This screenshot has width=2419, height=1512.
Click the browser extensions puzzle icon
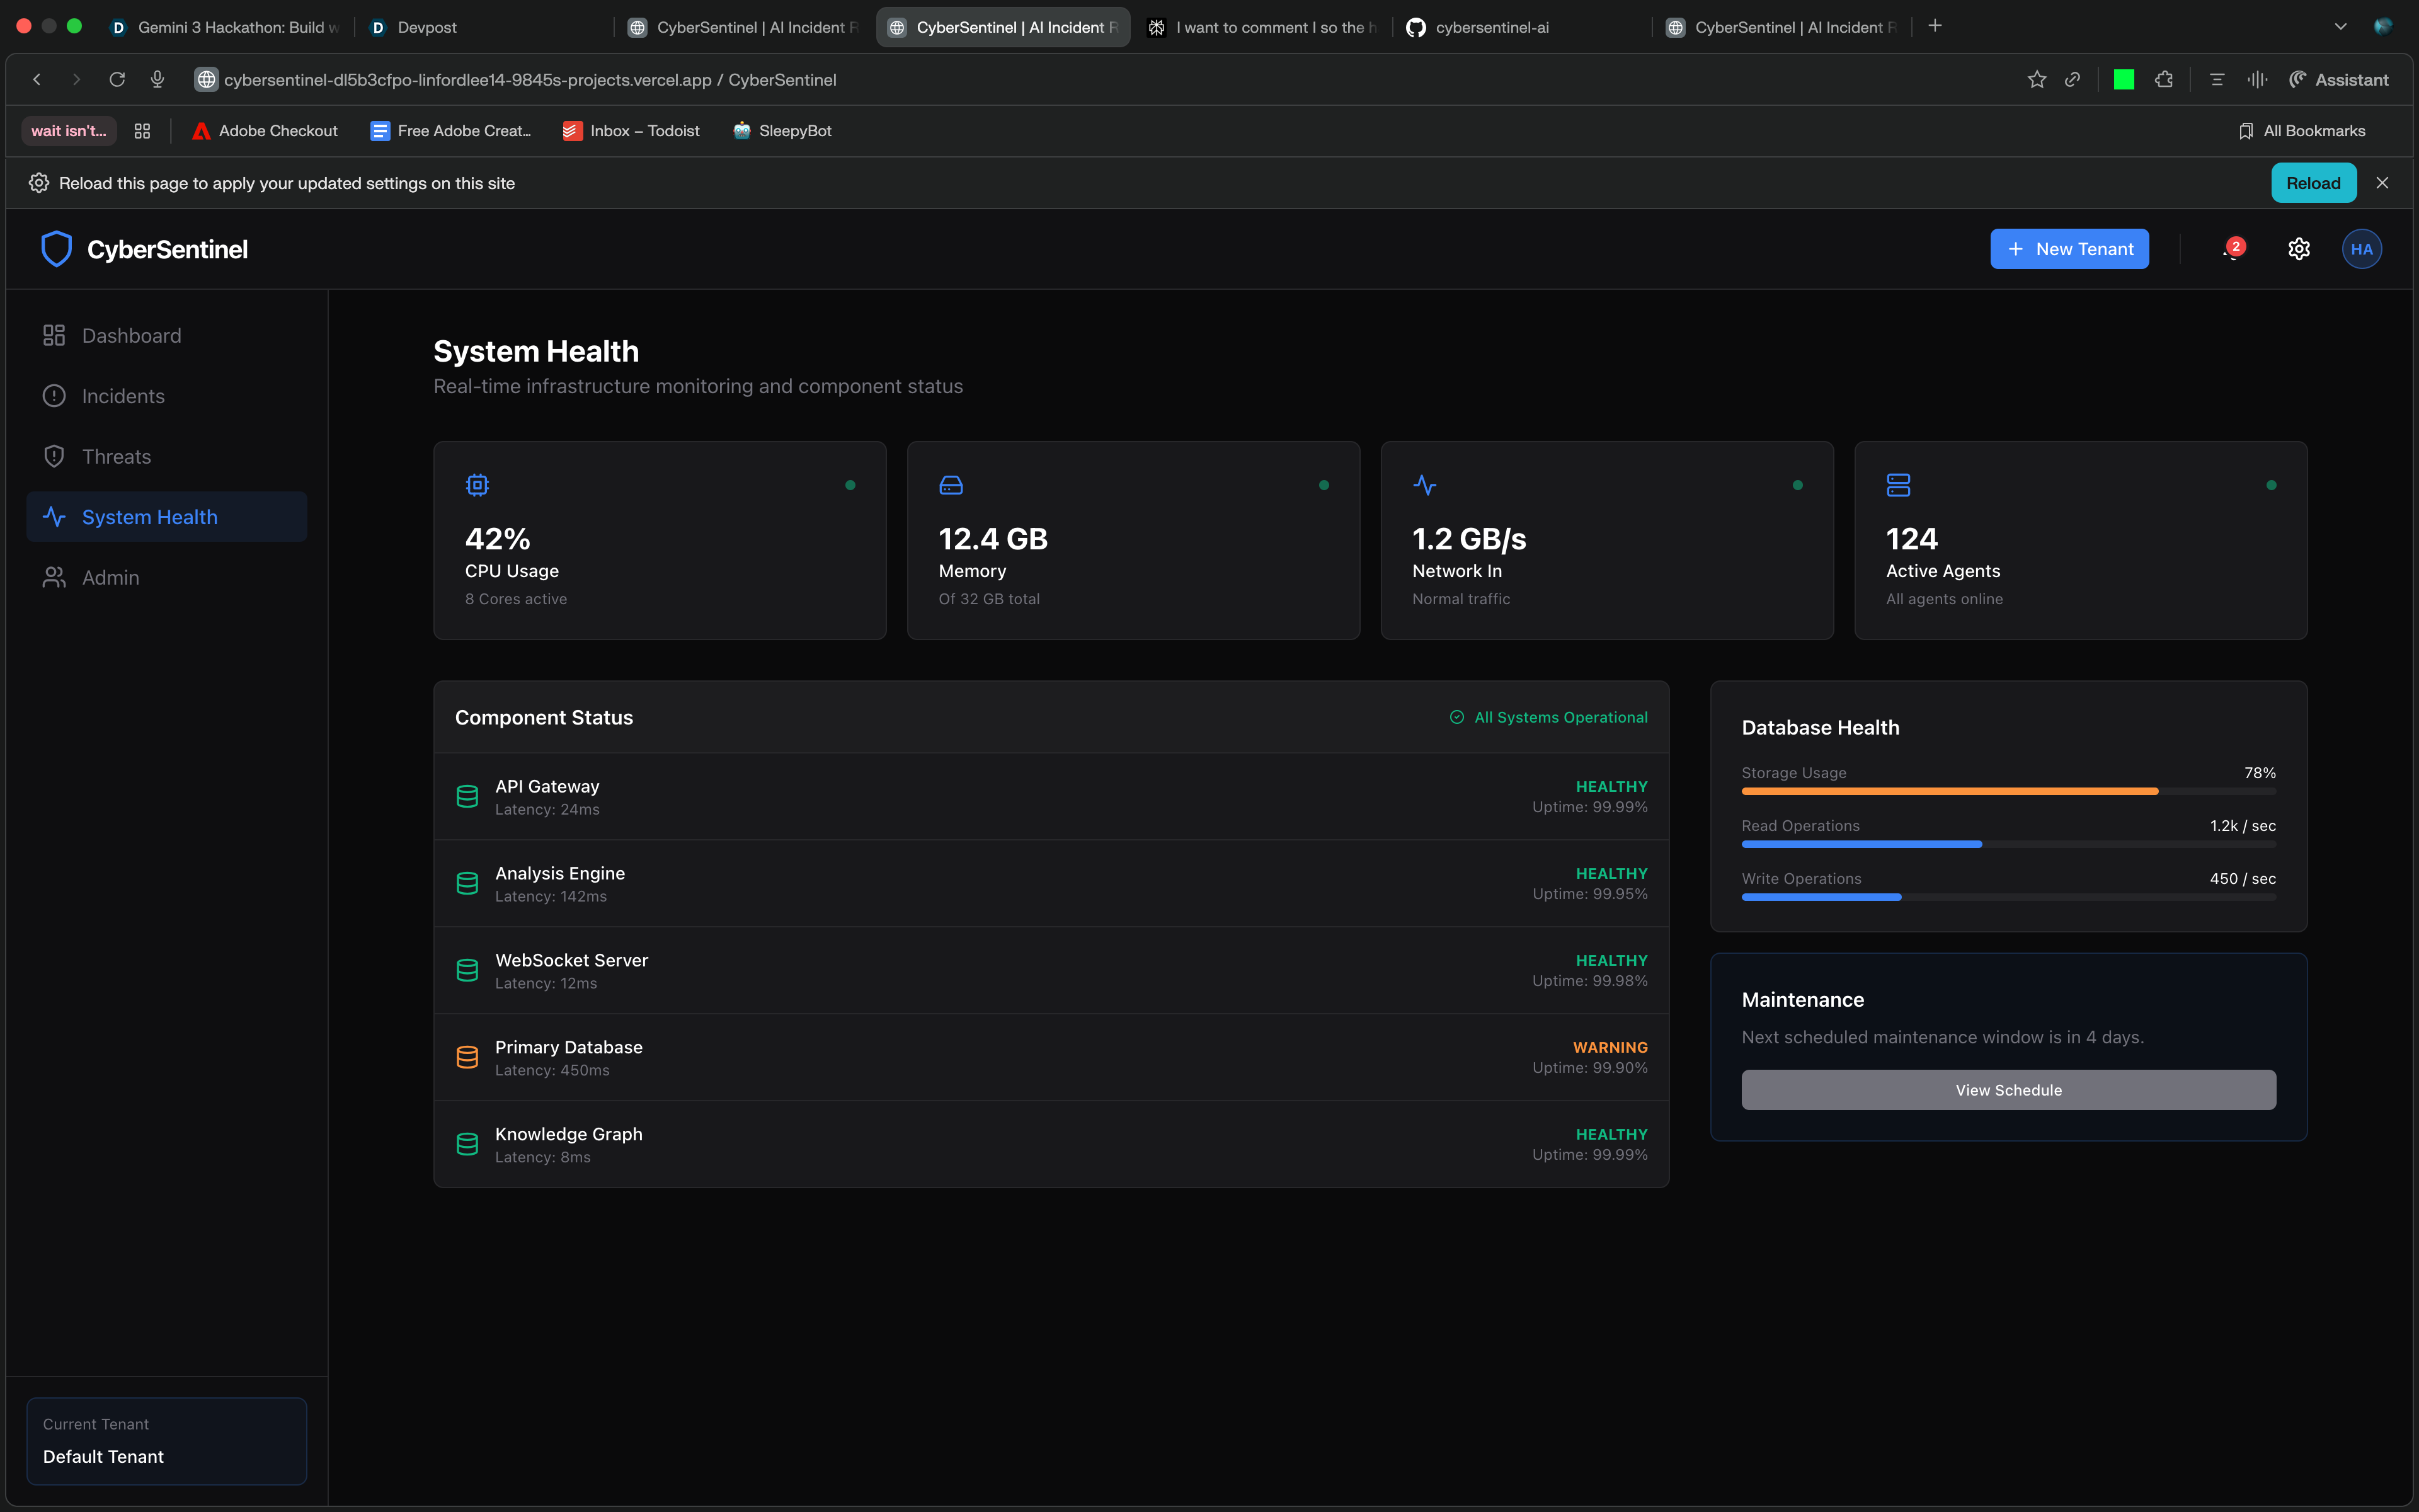[2164, 80]
